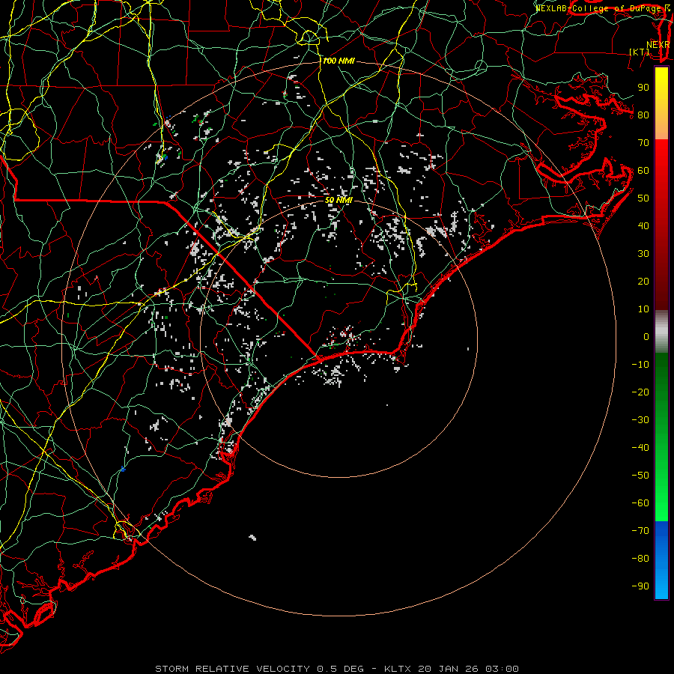
Task: Select the -90 scale value
Action: tap(640, 586)
